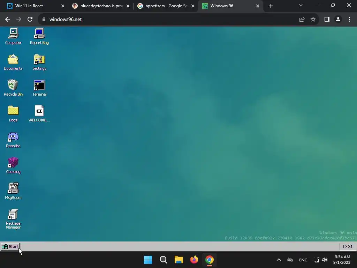The image size is (357, 268).
Task: Close the Windows 96 tab
Action: tap(258, 6)
